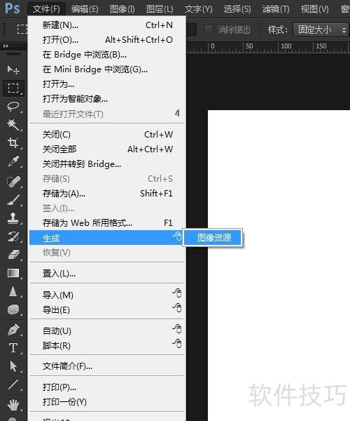Open the 编辑(E) menu
Image resolution: width=350 pixels, height=421 pixels.
[85, 9]
